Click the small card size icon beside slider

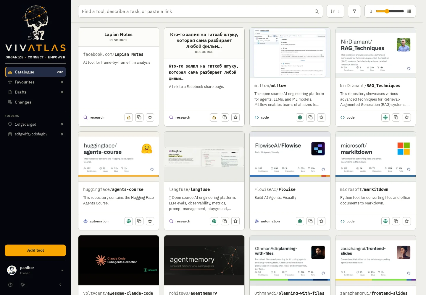point(371,12)
